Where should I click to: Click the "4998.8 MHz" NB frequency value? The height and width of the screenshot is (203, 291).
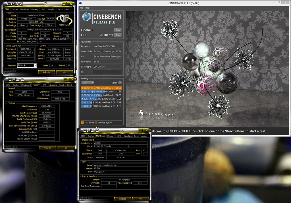coord(60,99)
